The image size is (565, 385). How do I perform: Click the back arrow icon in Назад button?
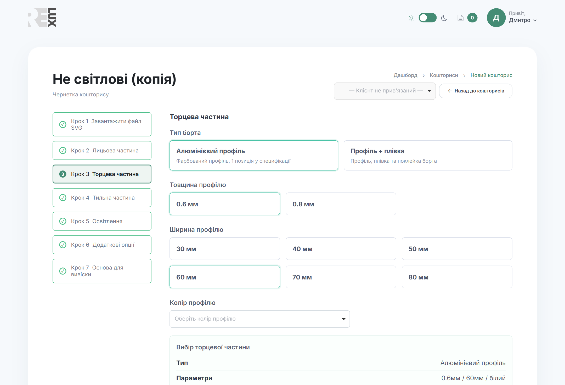pyautogui.click(x=450, y=91)
